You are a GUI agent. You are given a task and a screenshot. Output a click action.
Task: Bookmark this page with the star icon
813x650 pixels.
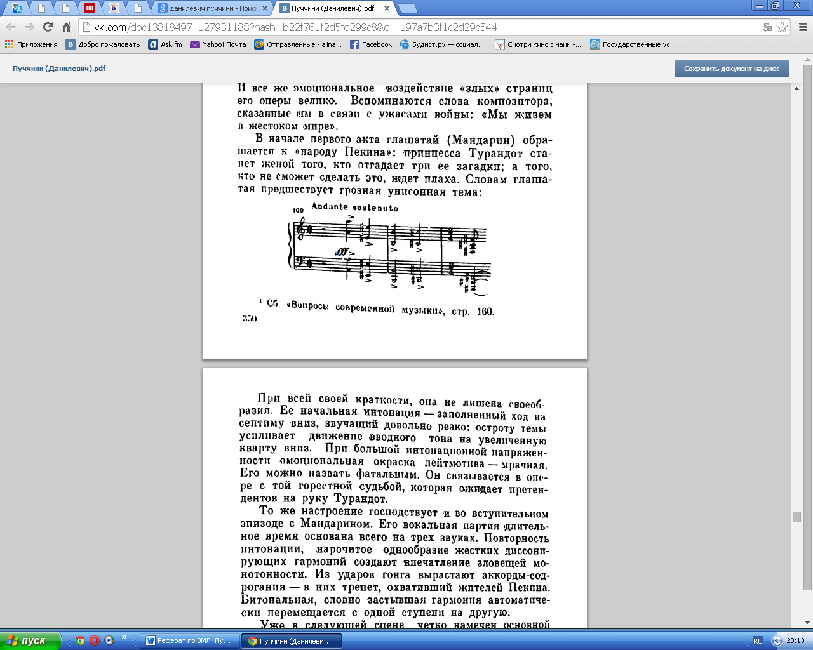point(783,27)
